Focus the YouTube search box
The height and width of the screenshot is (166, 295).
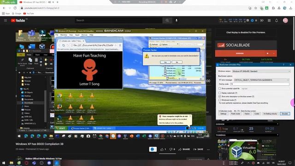(x=118, y=20)
